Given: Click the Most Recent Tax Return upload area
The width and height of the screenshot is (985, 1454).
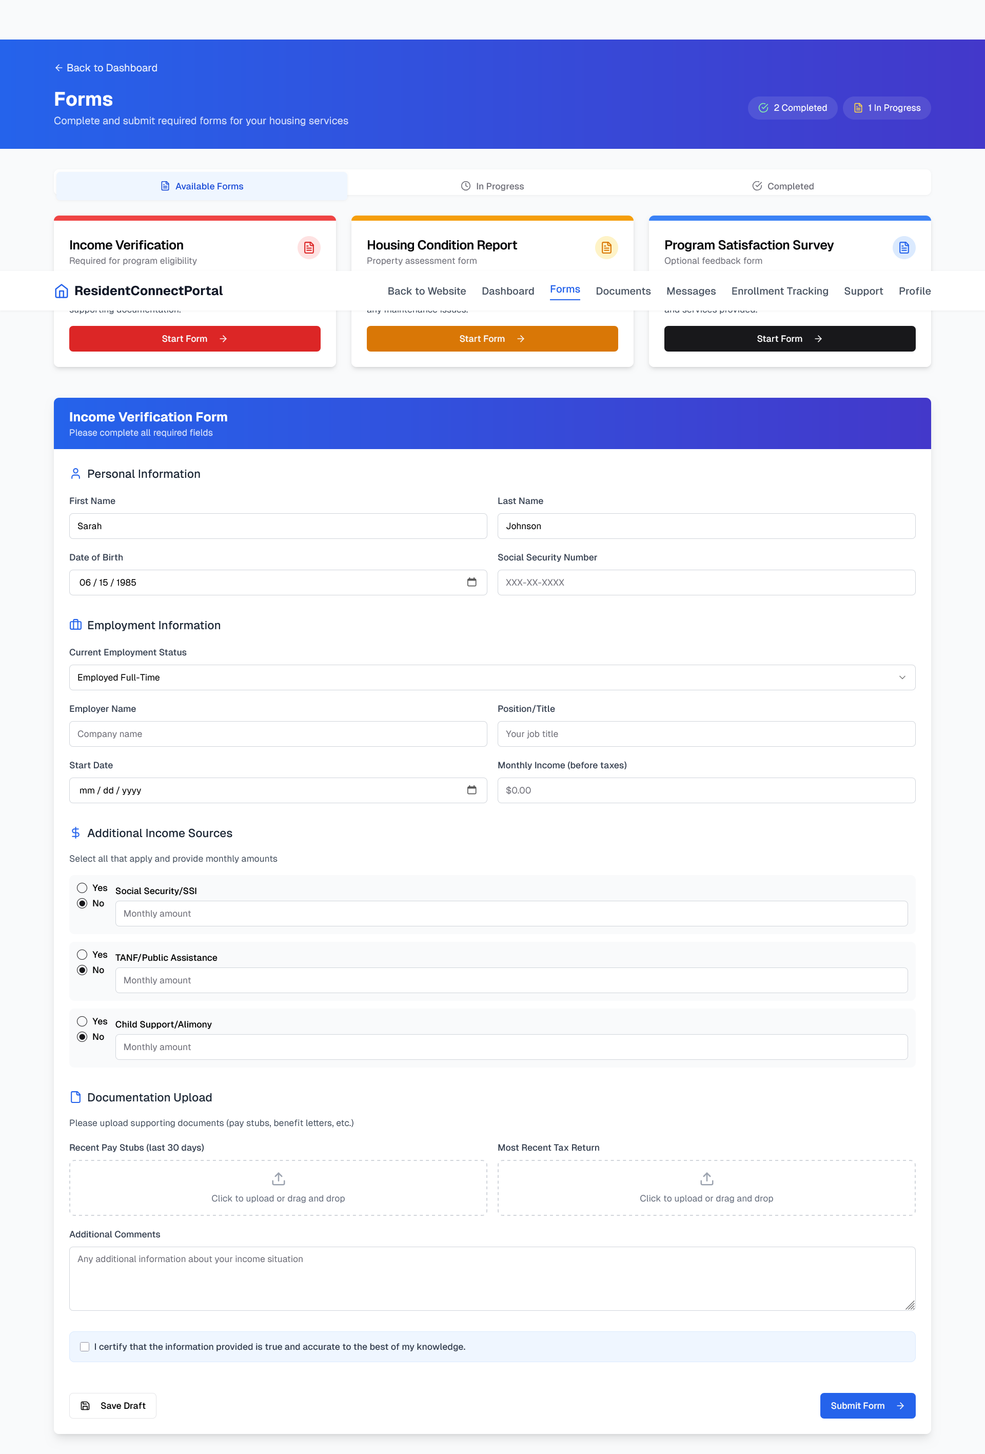Looking at the screenshot, I should (706, 1187).
